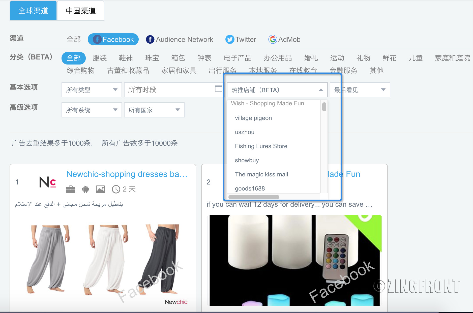Image resolution: width=473 pixels, height=313 pixels.
Task: Click the 所有时段 date field
Action: pos(174,90)
